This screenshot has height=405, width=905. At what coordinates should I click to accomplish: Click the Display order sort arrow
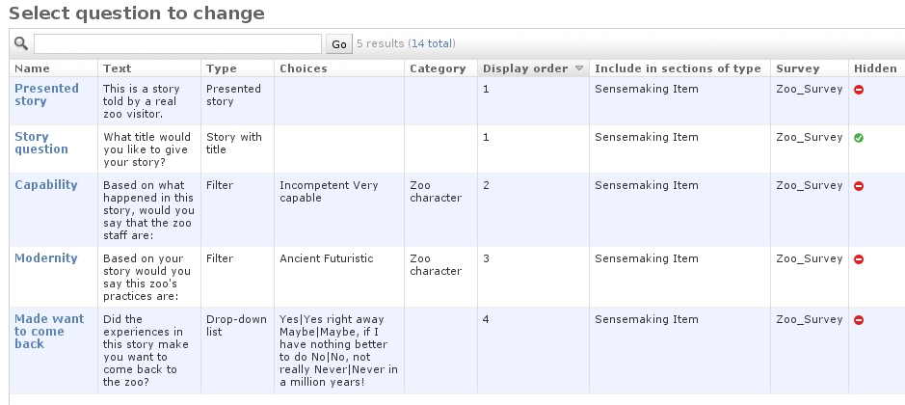point(579,68)
